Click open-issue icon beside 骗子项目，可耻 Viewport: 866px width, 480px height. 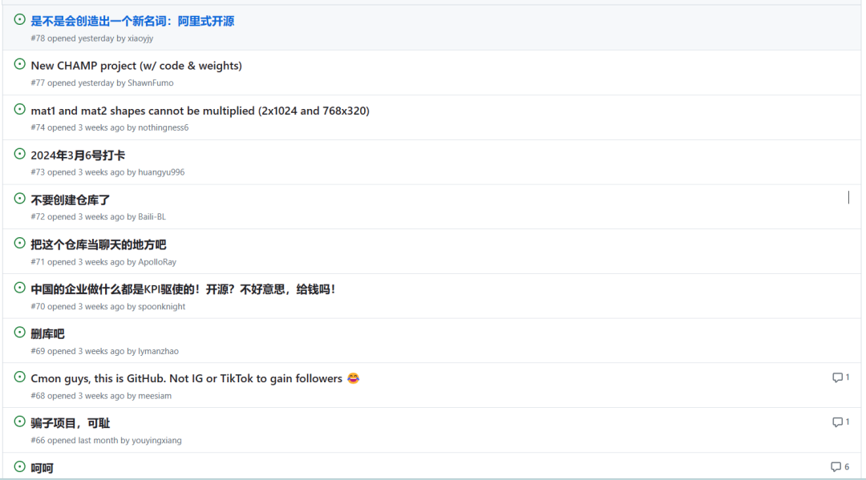tap(20, 422)
